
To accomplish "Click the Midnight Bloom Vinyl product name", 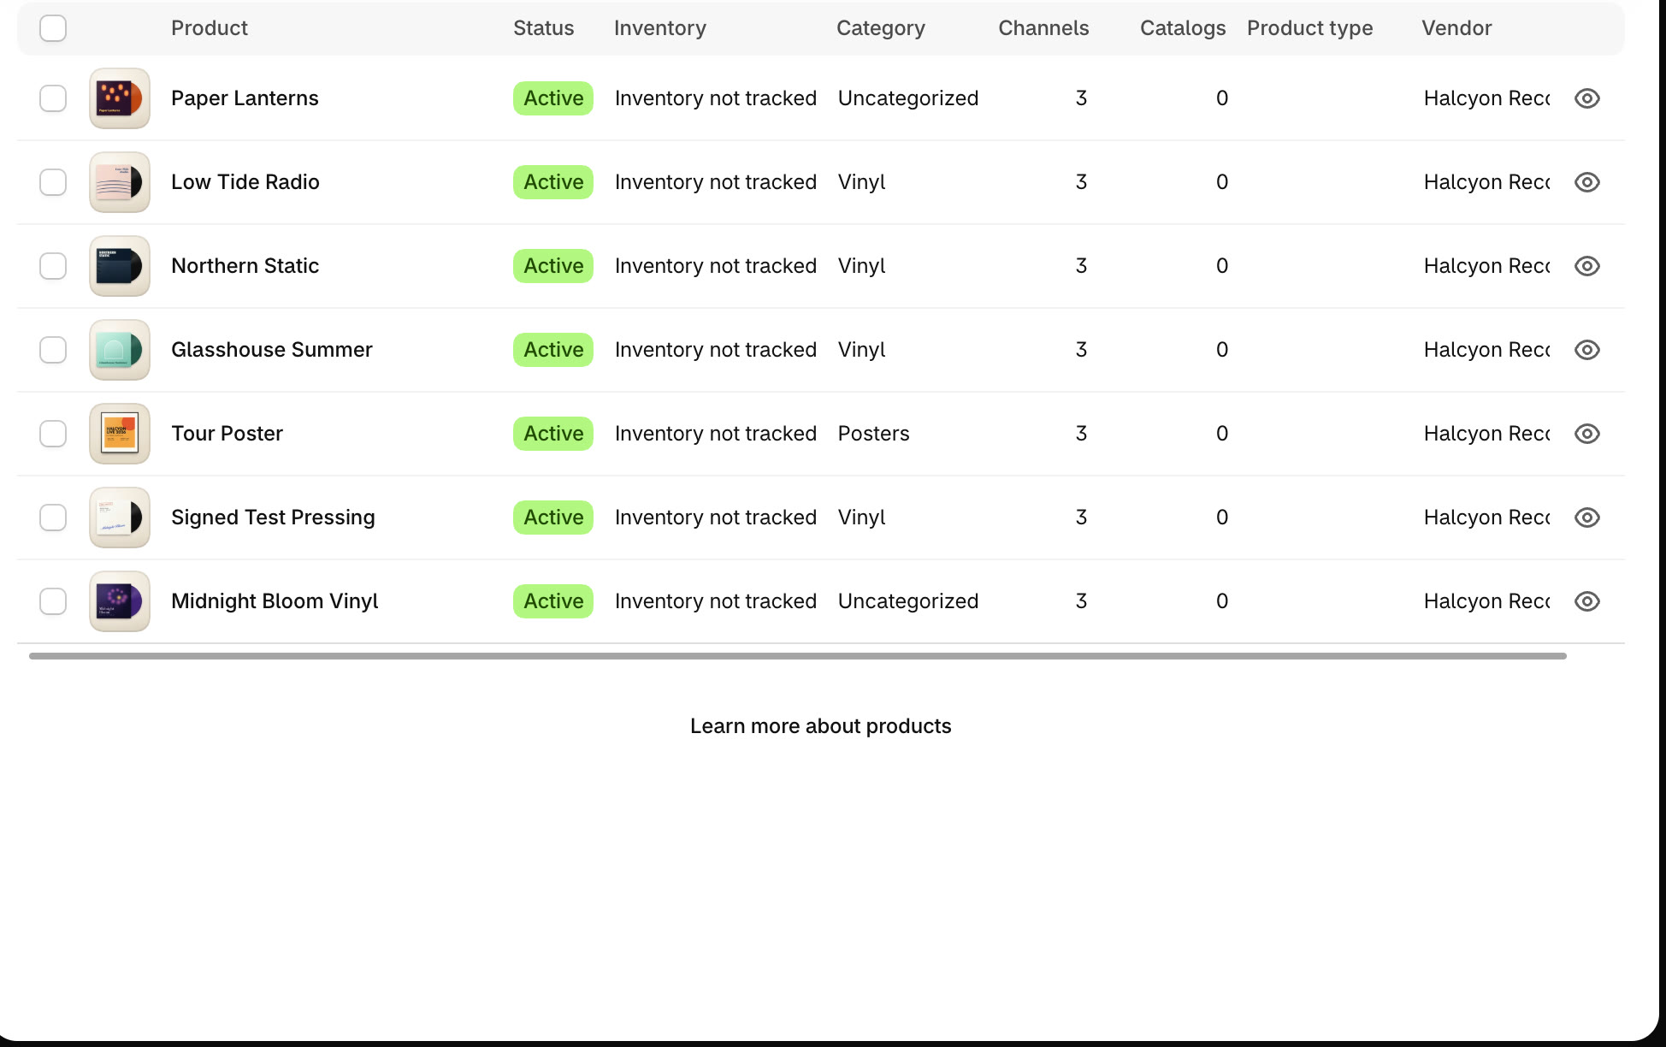I will tap(275, 601).
